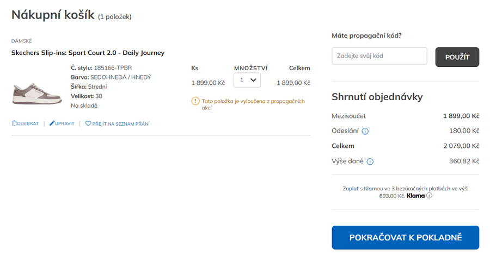Open the info icon next to Odeslání
The image size is (490, 254).
[365, 131]
